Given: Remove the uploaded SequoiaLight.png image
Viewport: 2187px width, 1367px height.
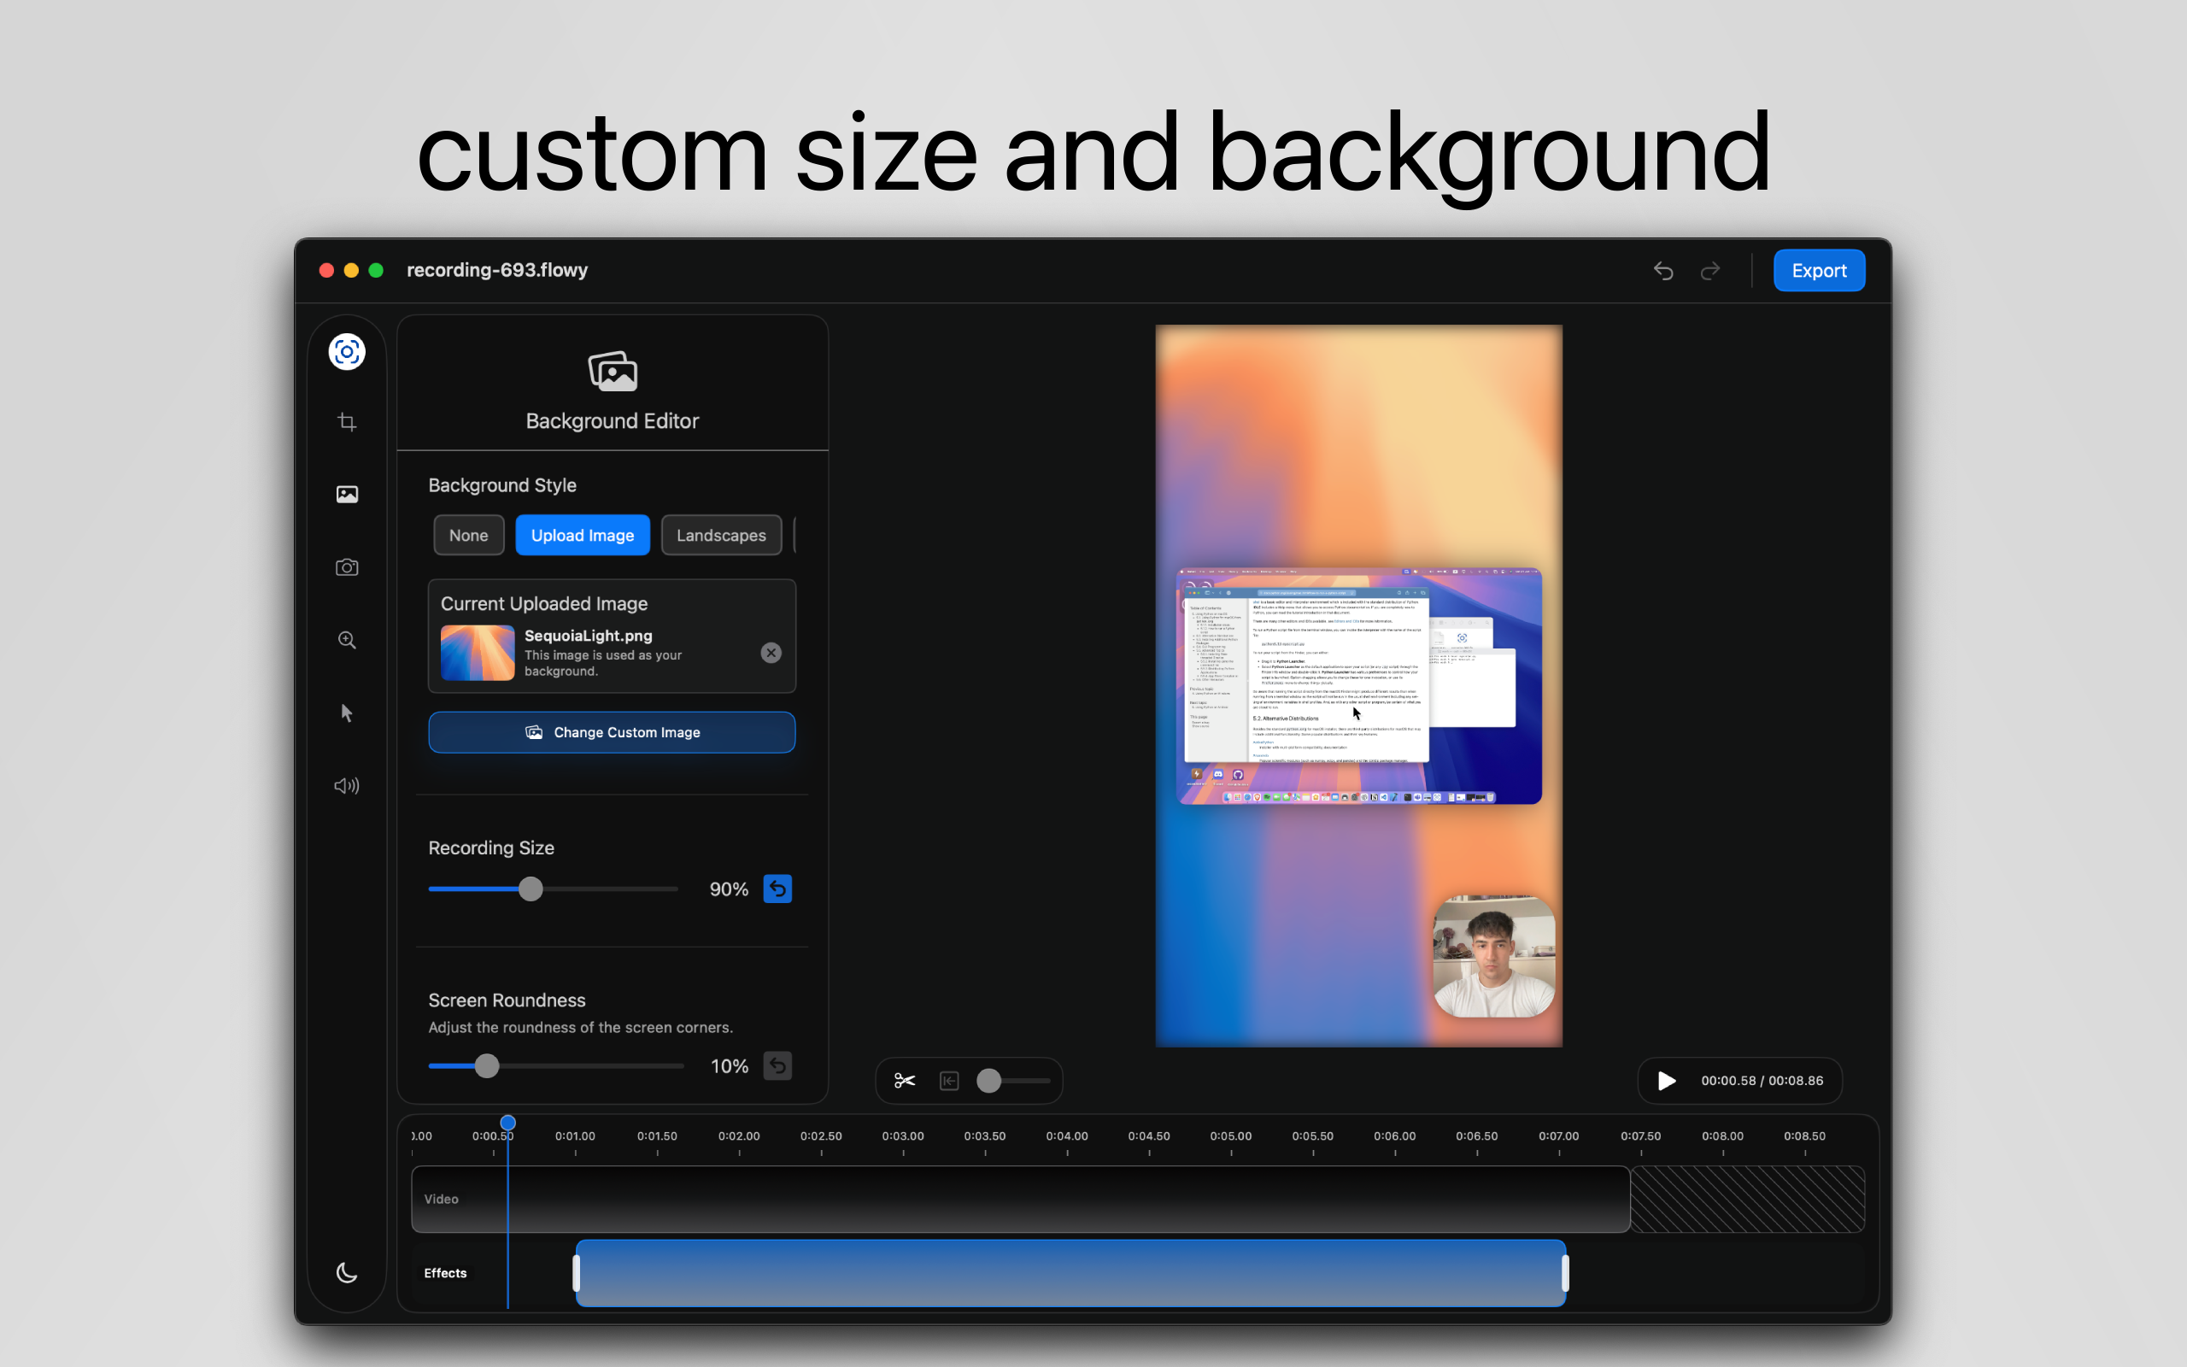Looking at the screenshot, I should (x=771, y=653).
